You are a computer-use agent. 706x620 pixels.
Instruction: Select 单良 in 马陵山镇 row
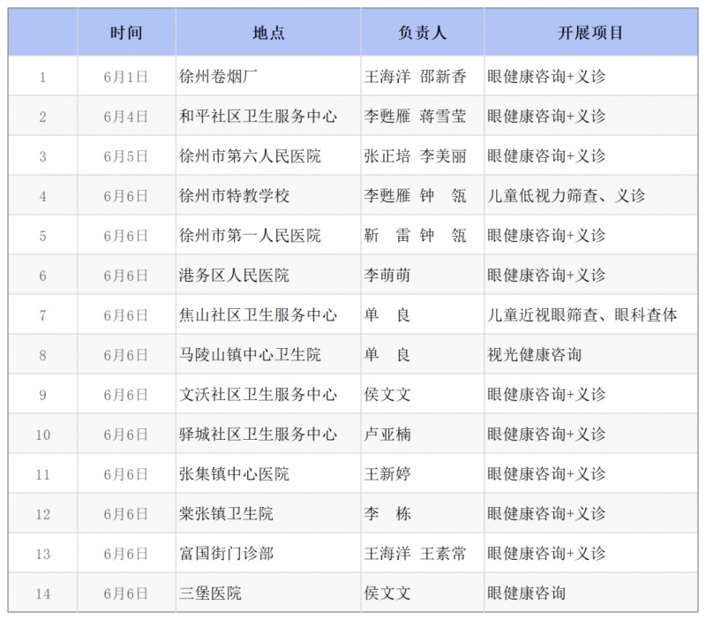point(387,355)
